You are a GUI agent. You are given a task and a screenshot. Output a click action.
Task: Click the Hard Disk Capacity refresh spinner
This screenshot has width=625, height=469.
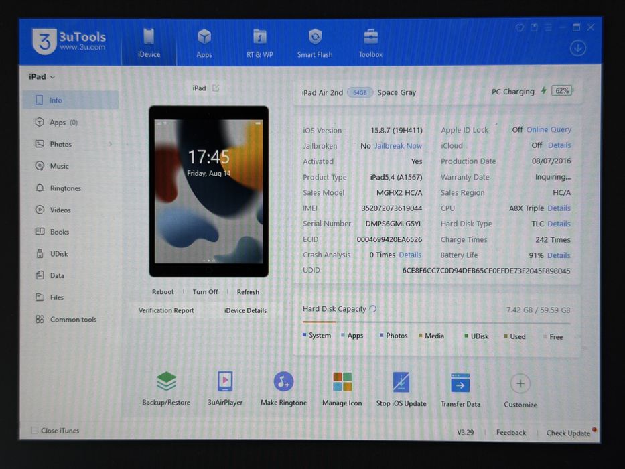click(x=373, y=309)
